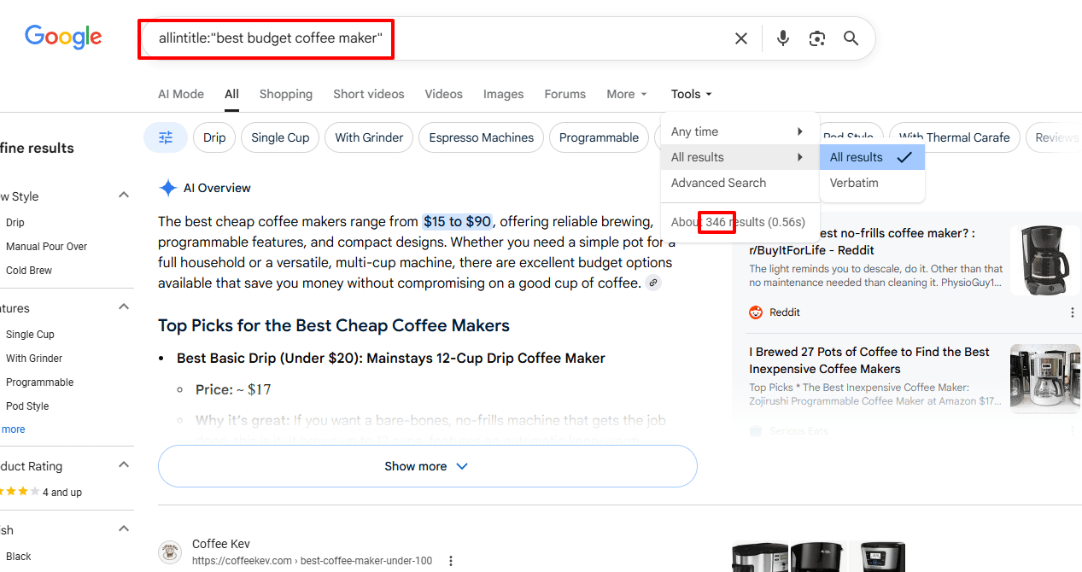Select Black finish filter
1082x572 pixels.
[x=19, y=557]
